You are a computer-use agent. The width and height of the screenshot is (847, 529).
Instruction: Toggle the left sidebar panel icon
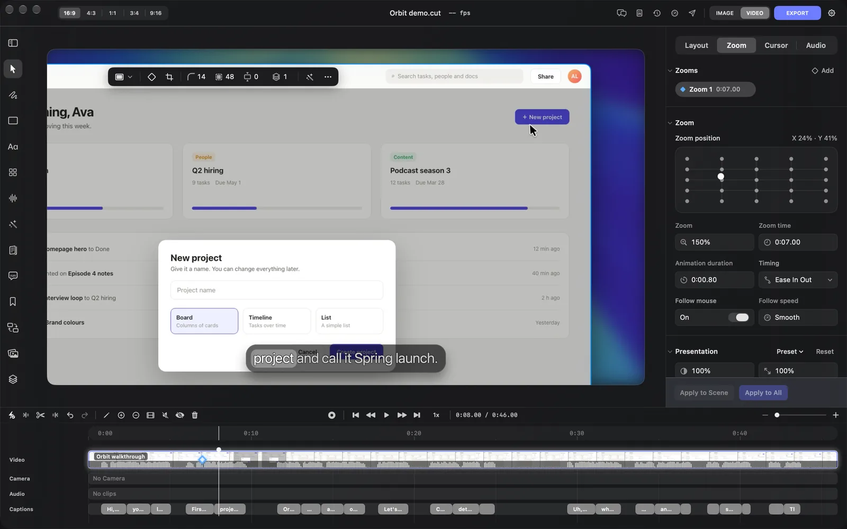point(13,43)
